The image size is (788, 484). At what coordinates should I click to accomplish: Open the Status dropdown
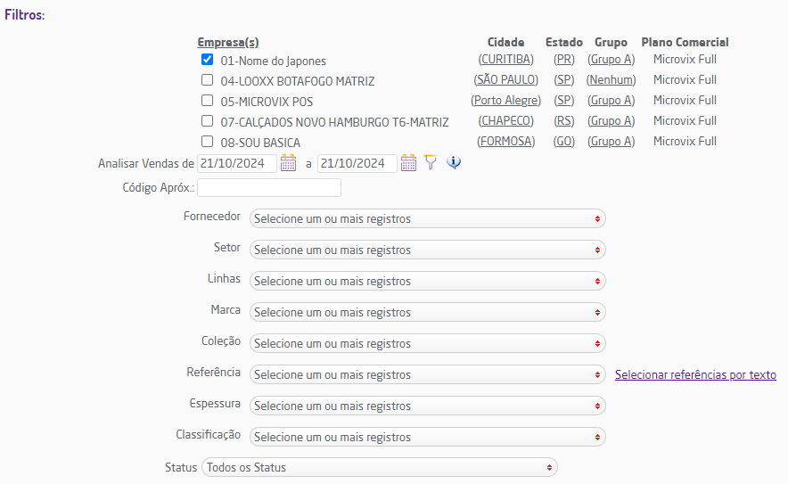[x=380, y=467]
